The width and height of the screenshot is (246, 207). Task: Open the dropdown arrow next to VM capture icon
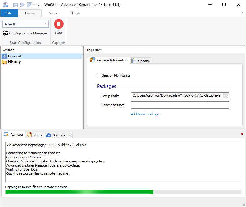34,5
